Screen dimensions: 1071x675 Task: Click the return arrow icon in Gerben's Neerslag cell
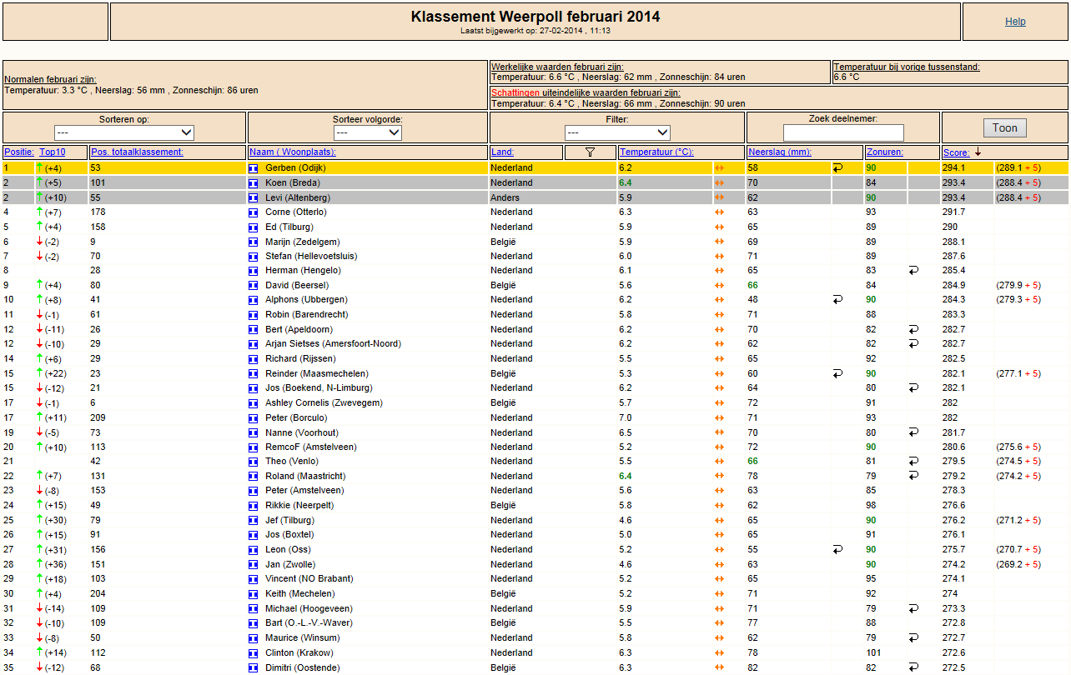tap(837, 168)
